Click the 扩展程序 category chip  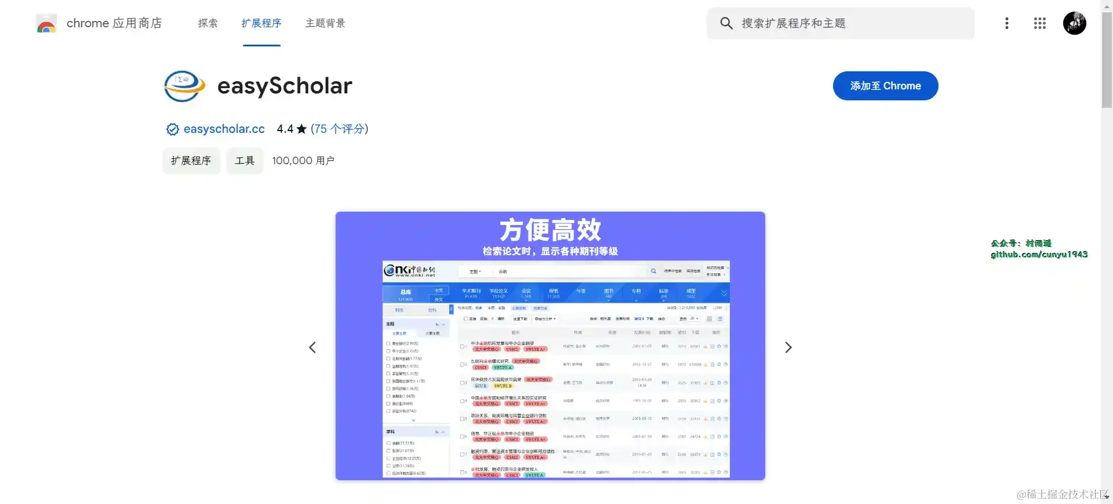(x=191, y=161)
